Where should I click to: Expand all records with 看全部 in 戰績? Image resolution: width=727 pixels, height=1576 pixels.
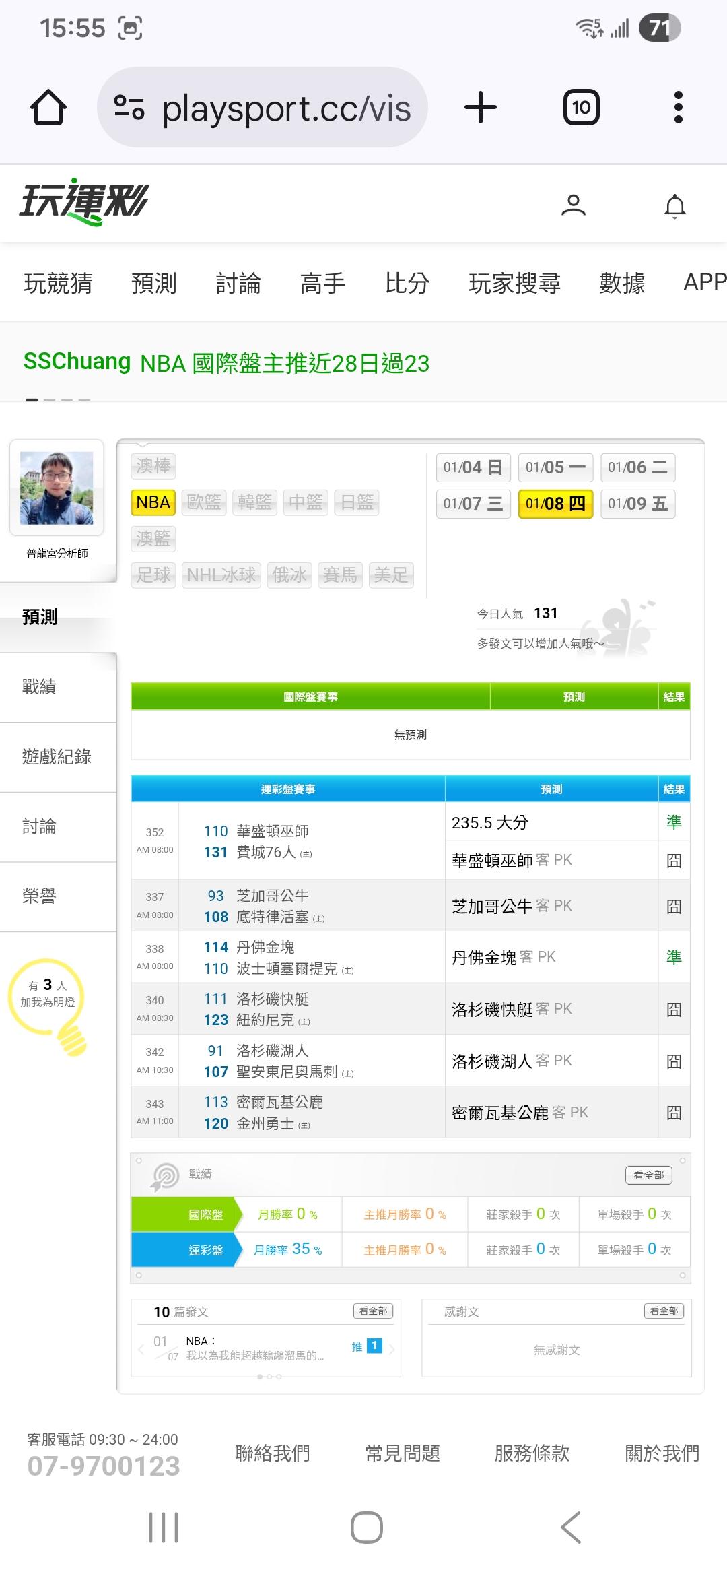pos(648,1175)
